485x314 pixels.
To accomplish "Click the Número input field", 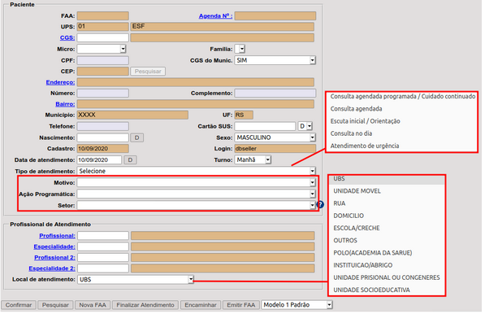I will point(102,93).
